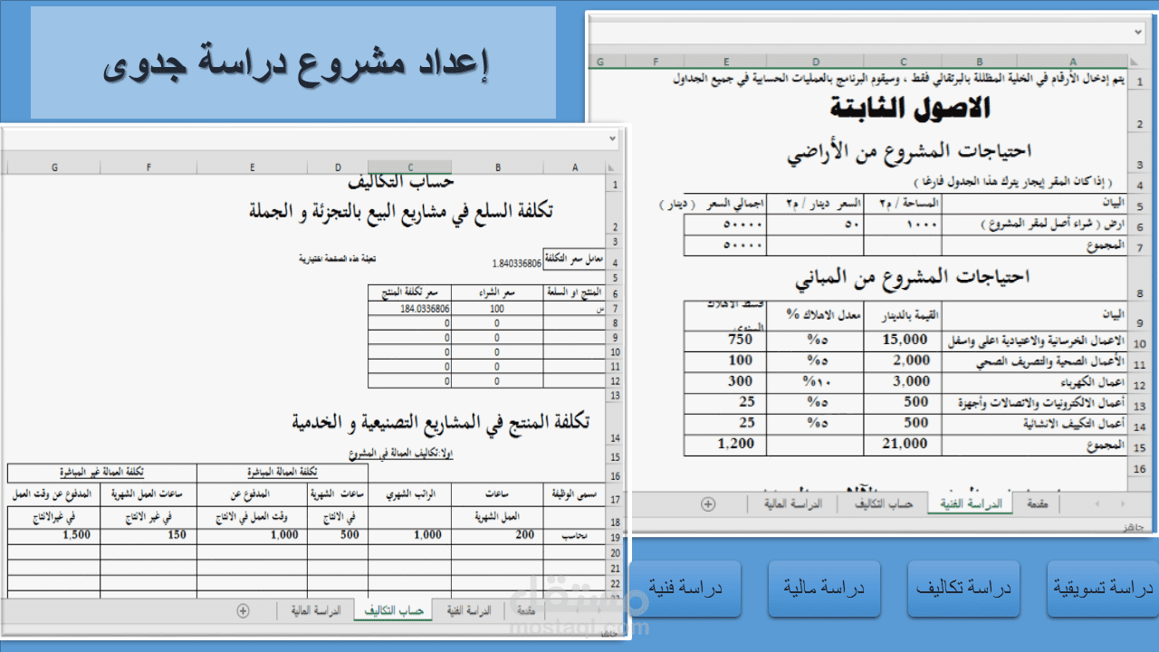
Task: Select the 3,000 electrical works value cell
Action: pos(903,382)
